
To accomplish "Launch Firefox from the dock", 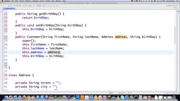I will coord(24,97).
